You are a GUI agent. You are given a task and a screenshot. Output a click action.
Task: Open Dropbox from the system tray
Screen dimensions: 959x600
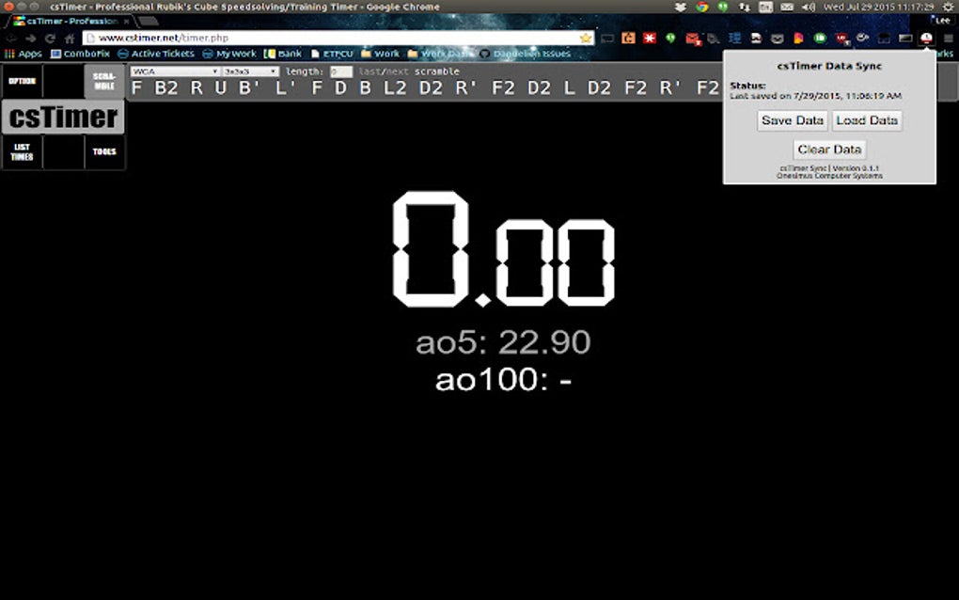click(681, 6)
